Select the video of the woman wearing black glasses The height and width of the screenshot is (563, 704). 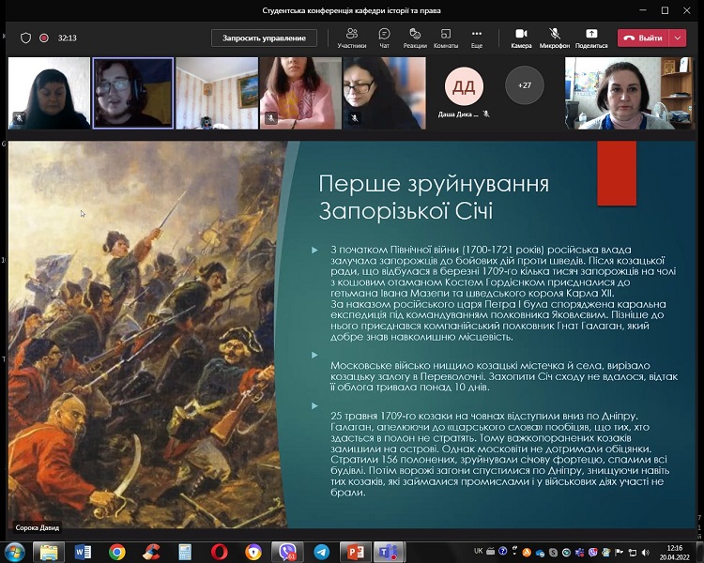pos(384,93)
